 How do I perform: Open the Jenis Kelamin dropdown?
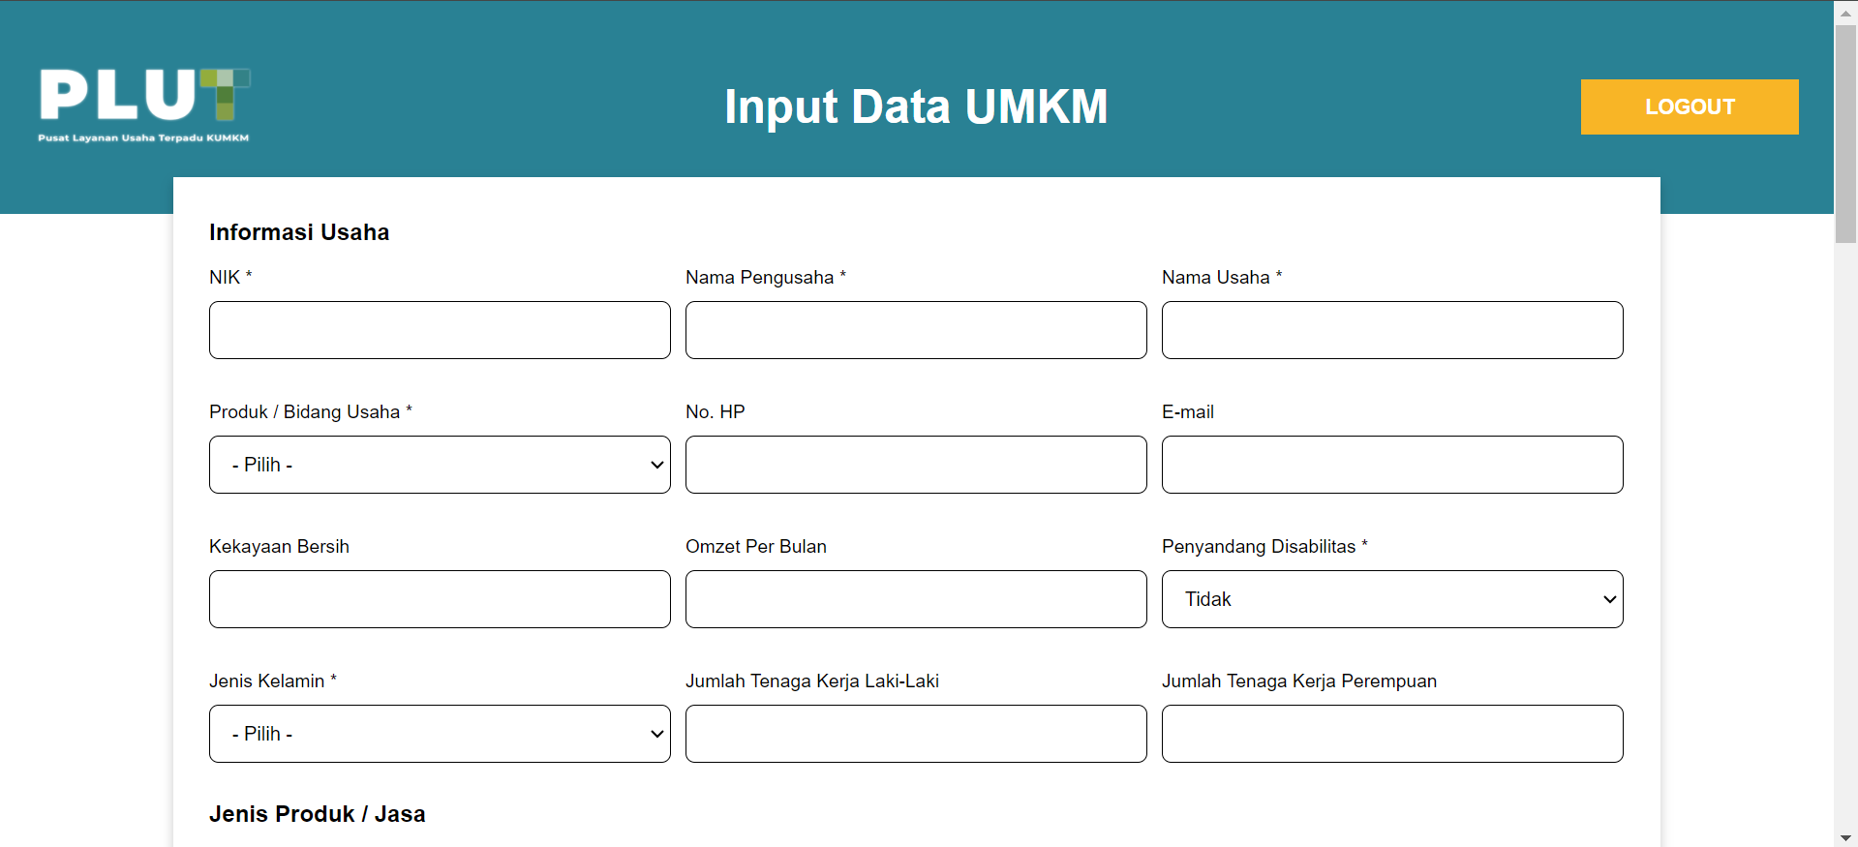pyautogui.click(x=440, y=734)
